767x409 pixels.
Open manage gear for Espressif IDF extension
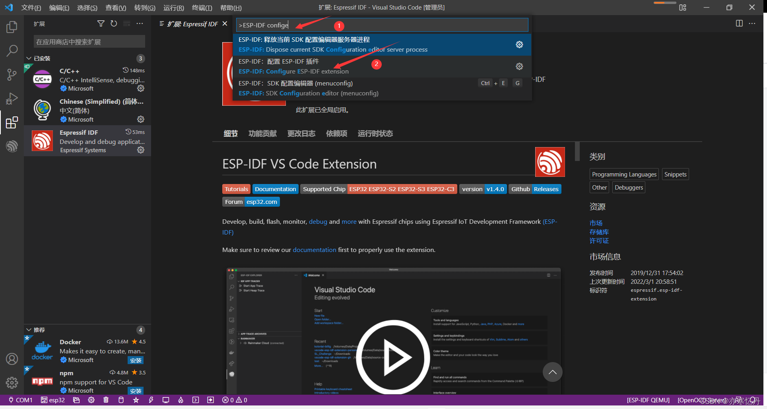pos(141,150)
